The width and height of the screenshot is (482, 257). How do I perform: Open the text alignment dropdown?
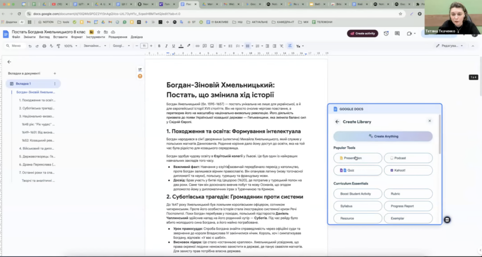(x=222, y=46)
